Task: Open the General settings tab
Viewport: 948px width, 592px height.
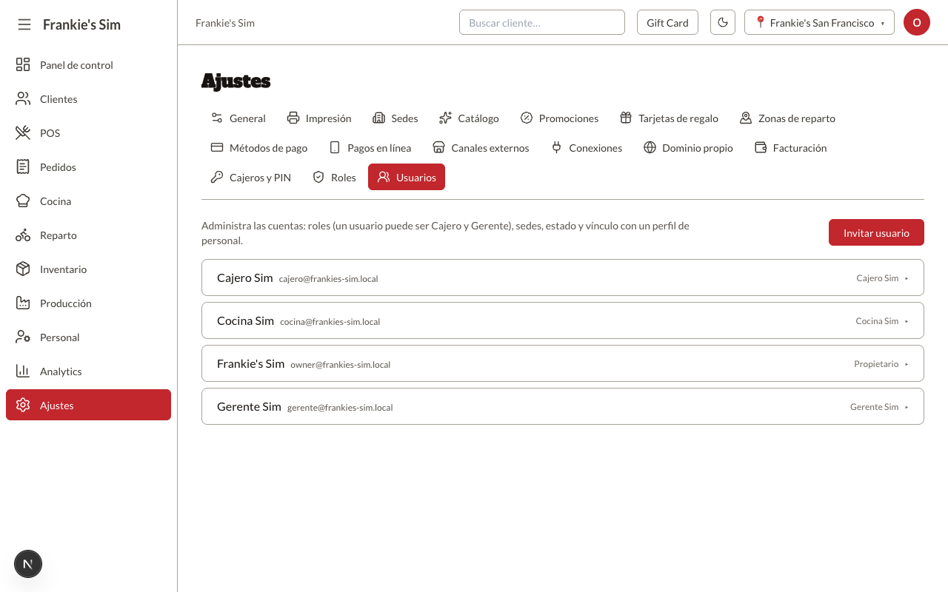Action: click(x=238, y=118)
